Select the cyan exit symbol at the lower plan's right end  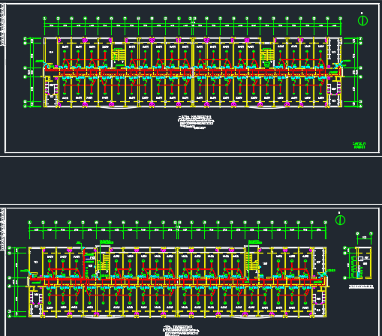323,274
